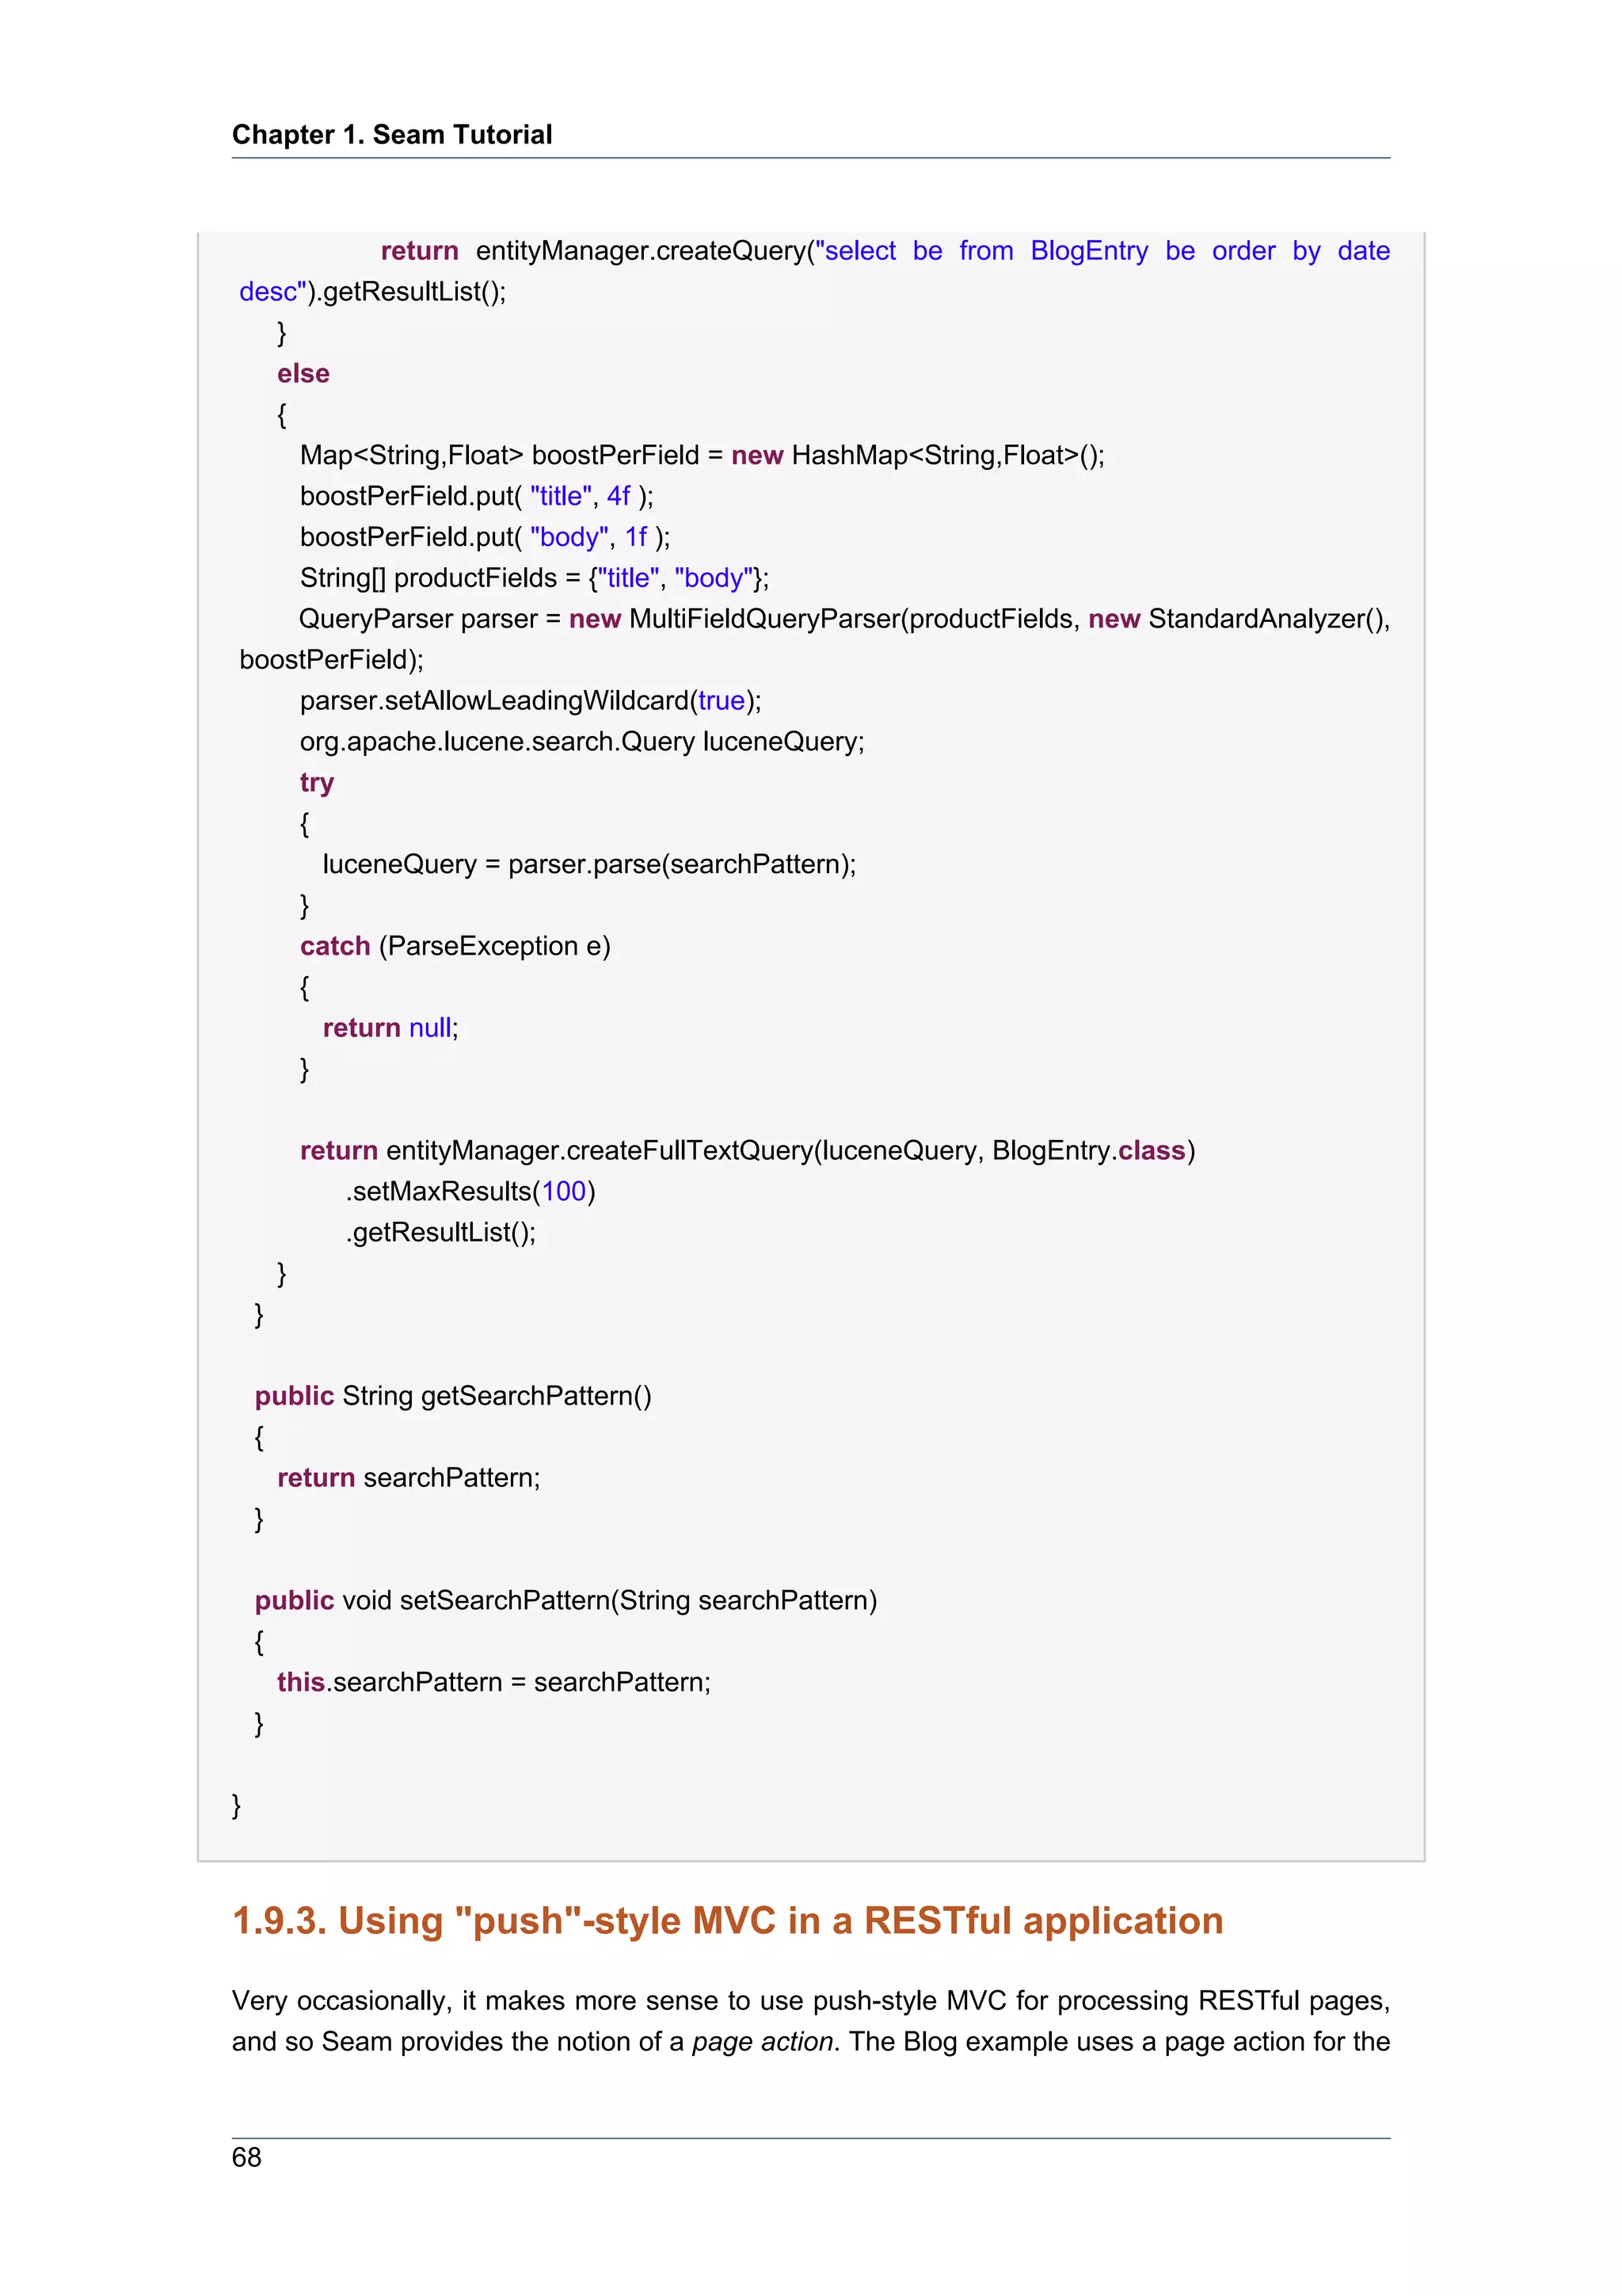
Task: Click the 'try' keyword in code
Action: [316, 783]
